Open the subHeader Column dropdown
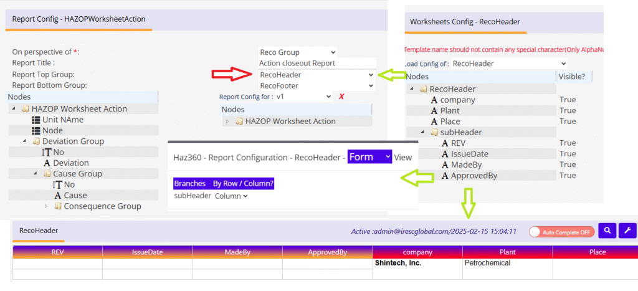The image size is (638, 291). click(231, 196)
